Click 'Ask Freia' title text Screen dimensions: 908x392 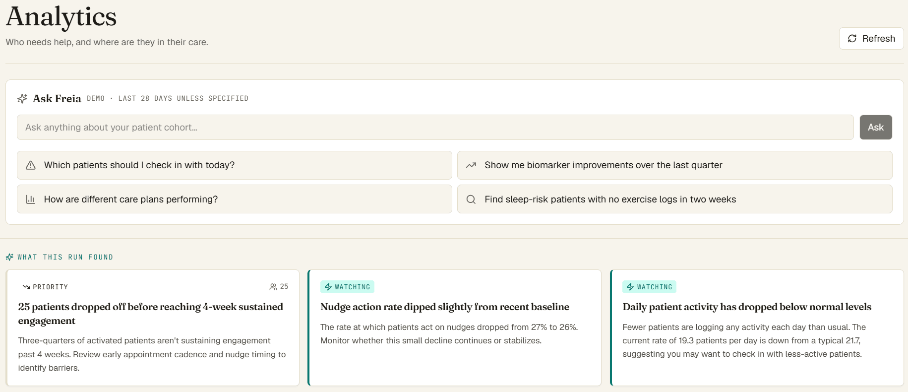click(57, 99)
